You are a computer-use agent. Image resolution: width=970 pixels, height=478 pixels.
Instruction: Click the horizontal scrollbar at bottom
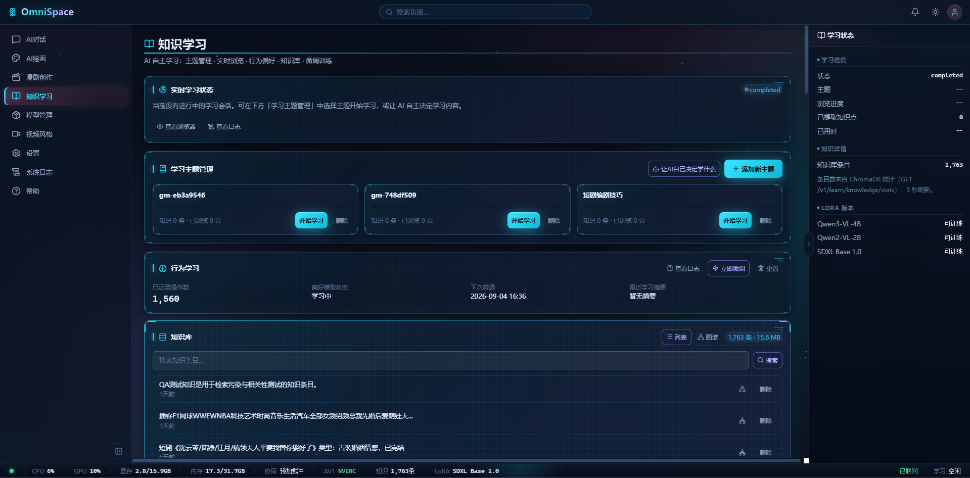(466, 461)
